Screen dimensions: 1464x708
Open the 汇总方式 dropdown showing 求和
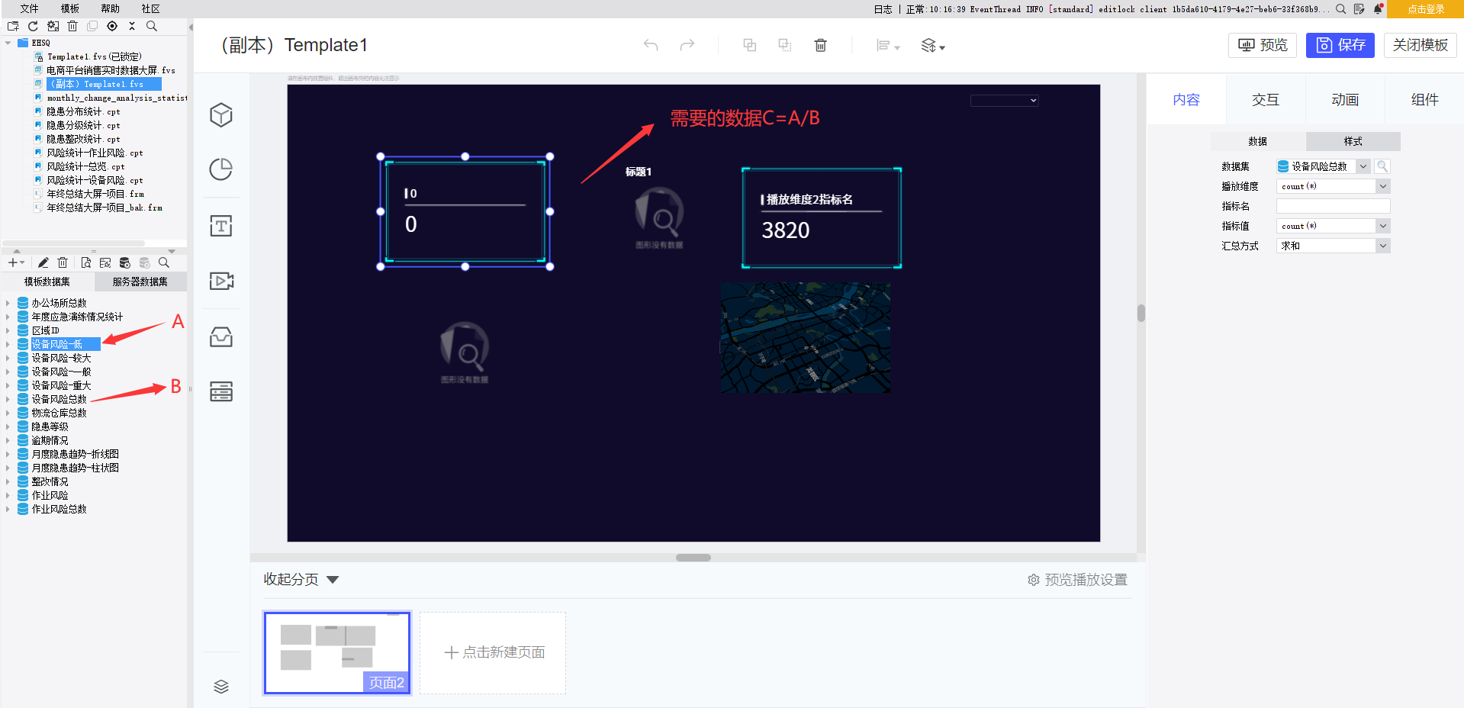coord(1382,246)
